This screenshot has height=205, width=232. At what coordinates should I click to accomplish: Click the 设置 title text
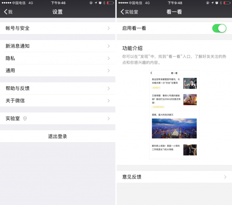point(58,12)
